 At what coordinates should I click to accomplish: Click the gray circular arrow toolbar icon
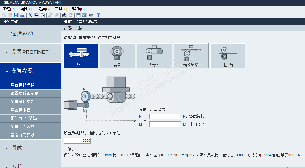coord(71,15)
